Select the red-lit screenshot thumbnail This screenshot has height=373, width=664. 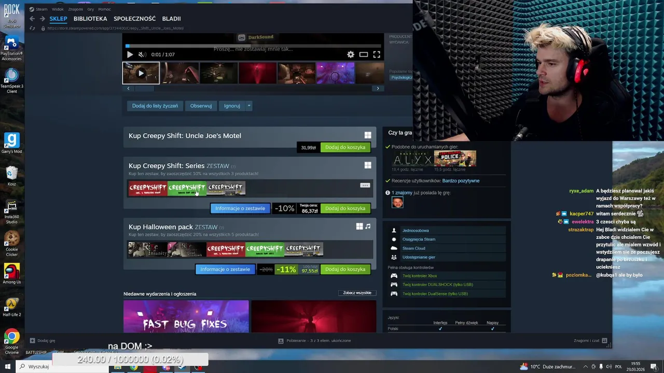258,73
